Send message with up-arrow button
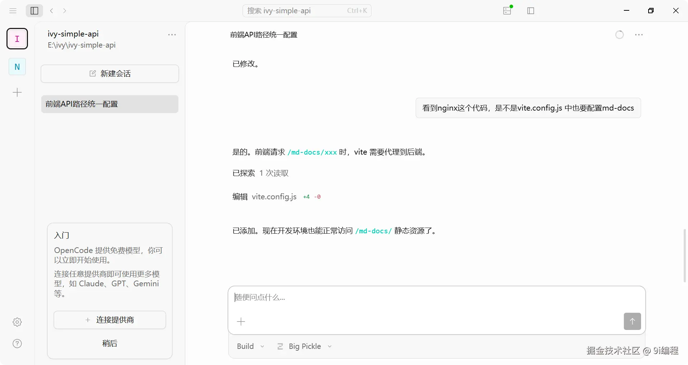 pyautogui.click(x=632, y=321)
